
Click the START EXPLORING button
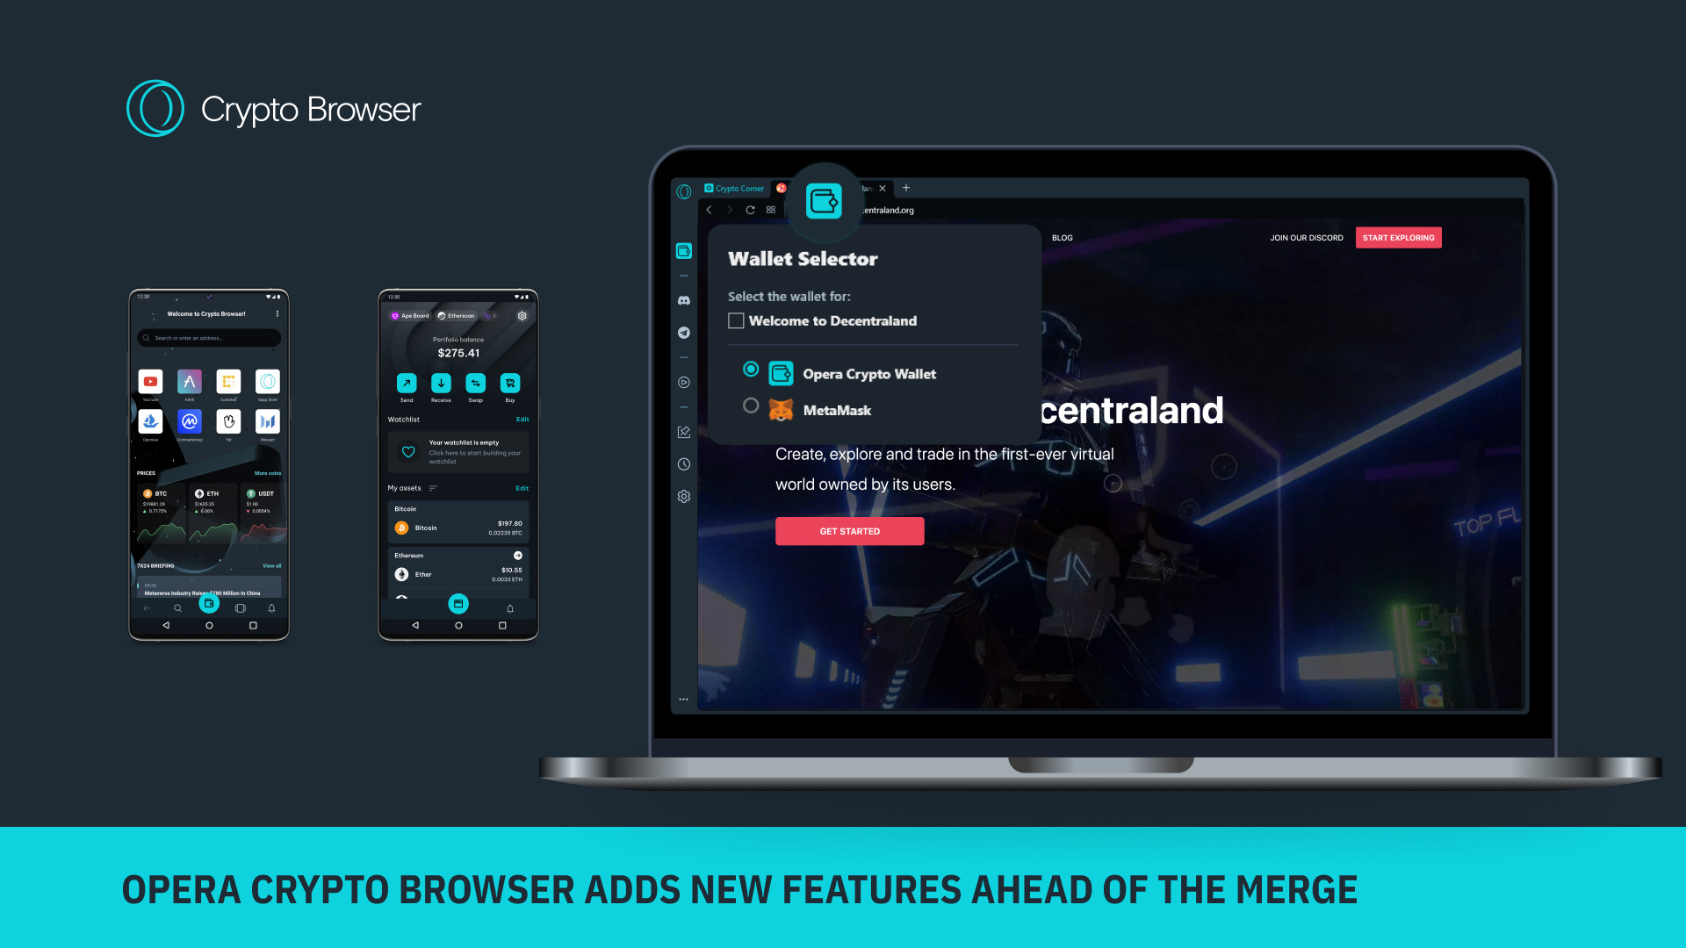point(1399,237)
